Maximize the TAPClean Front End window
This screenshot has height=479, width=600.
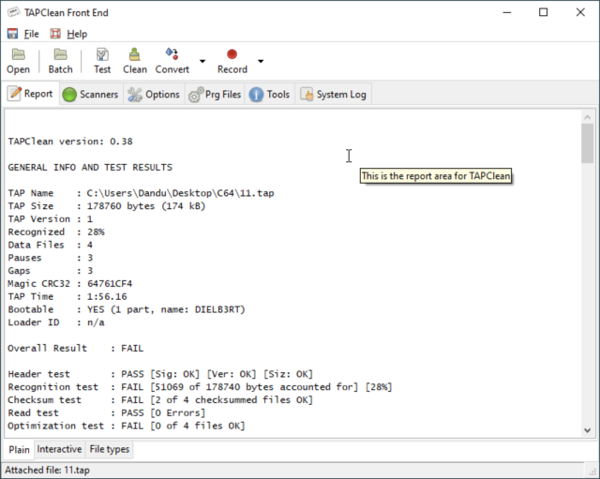[544, 12]
